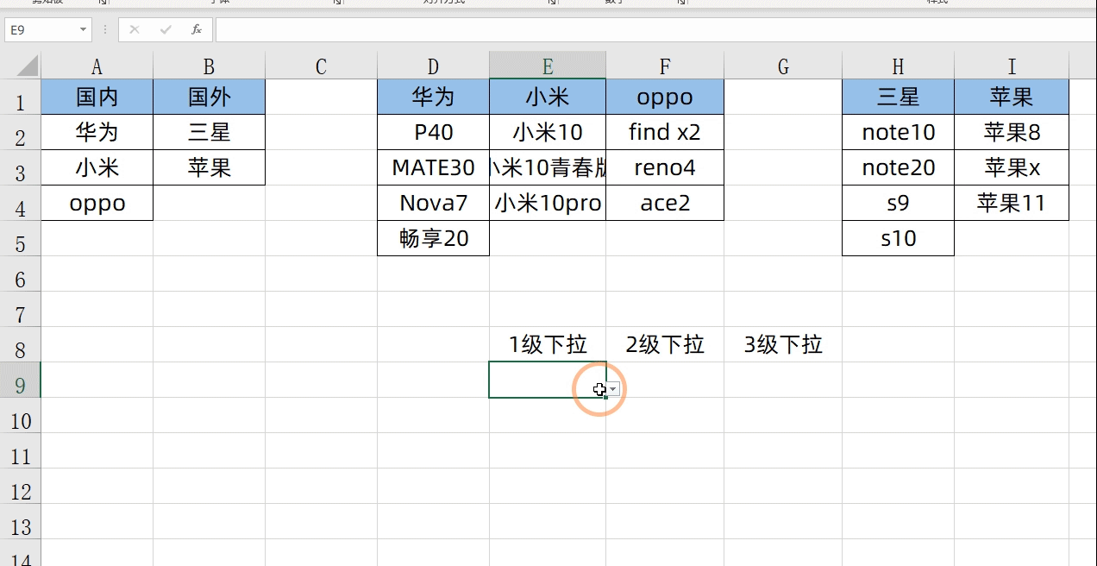Select the 1级下拉 label cell
Viewport: 1097px width, 566px height.
[548, 344]
